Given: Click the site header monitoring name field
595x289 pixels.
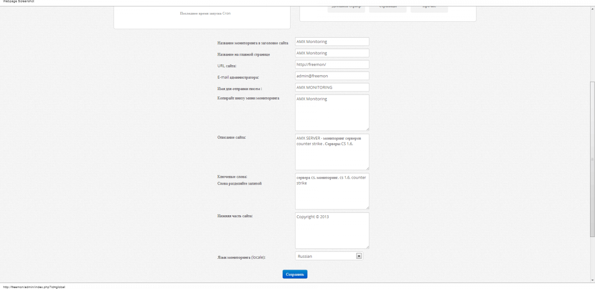Looking at the screenshot, I should (x=332, y=42).
